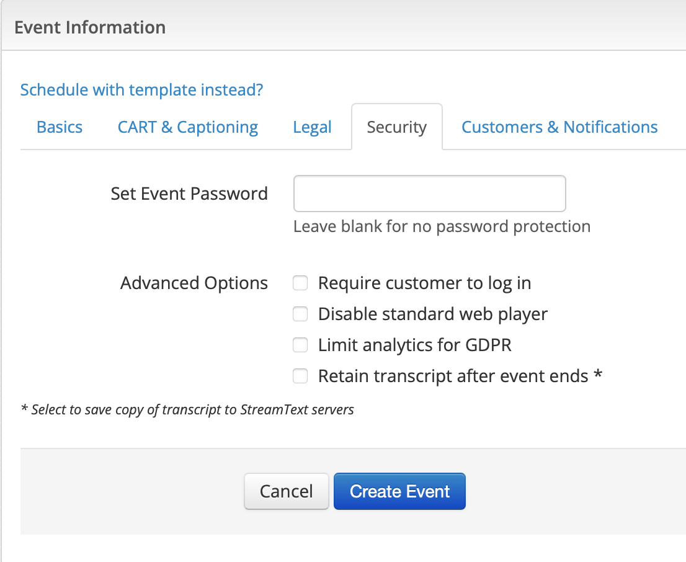Viewport: 686px width, 562px height.
Task: Click the StreamText servers transcript footnote
Action: (x=187, y=409)
